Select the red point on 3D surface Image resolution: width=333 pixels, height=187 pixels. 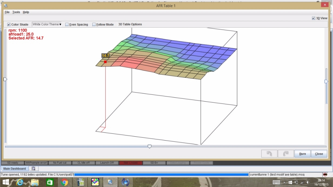pyautogui.click(x=105, y=62)
